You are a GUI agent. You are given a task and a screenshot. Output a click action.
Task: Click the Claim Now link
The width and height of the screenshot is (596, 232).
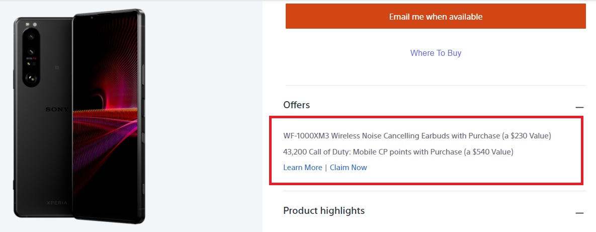tap(349, 168)
